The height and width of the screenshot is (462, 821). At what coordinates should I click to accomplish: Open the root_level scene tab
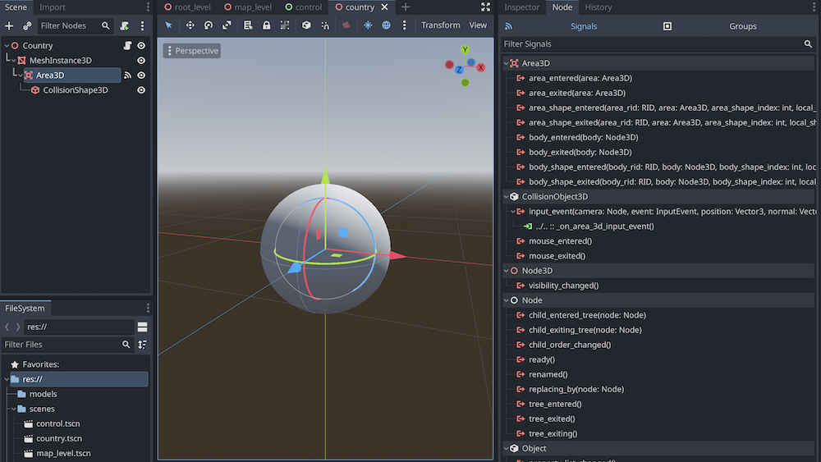click(187, 7)
